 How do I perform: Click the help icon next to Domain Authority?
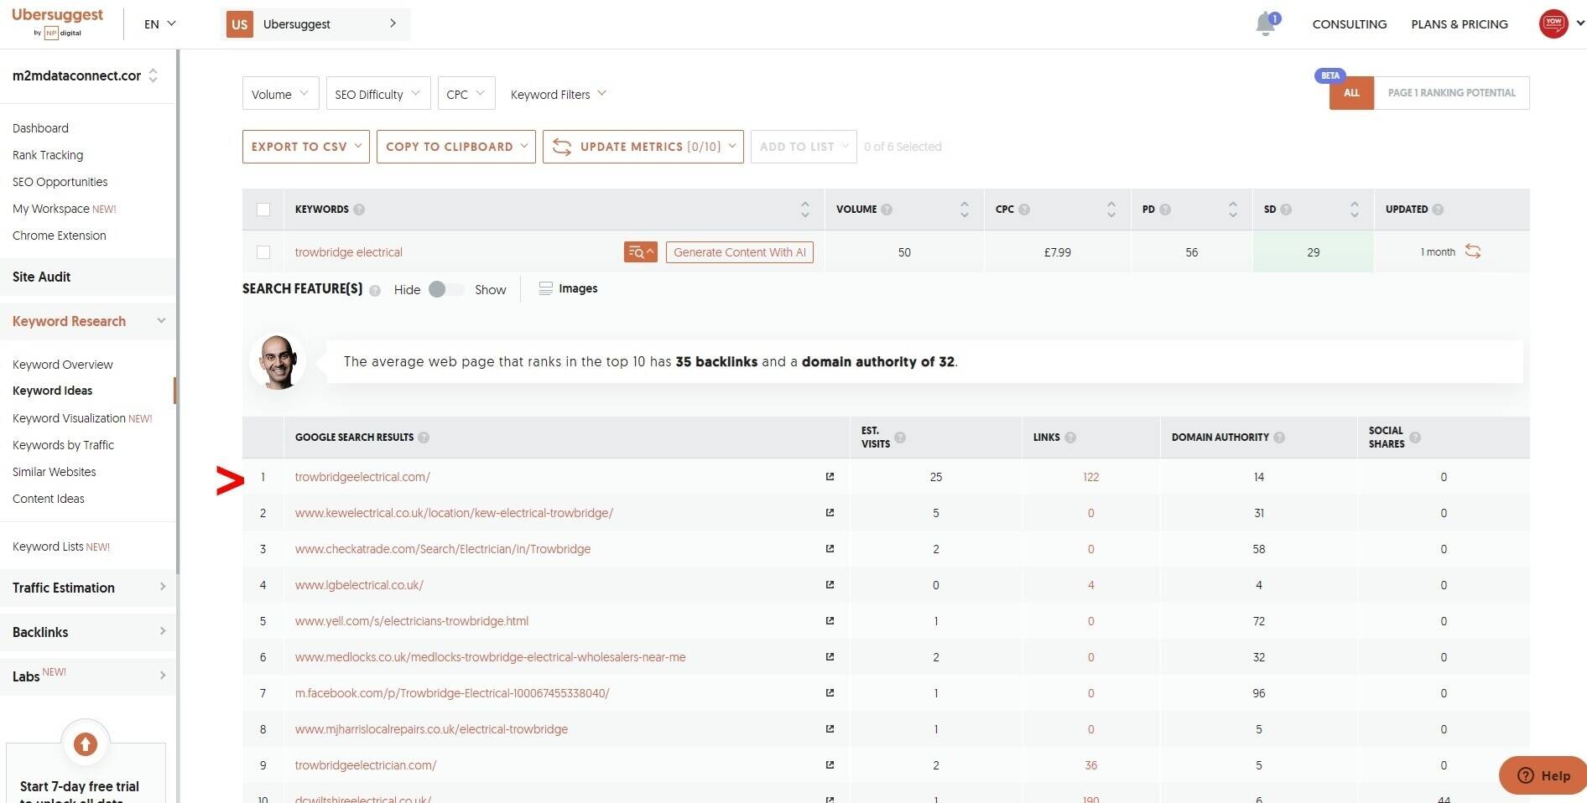[x=1279, y=438]
